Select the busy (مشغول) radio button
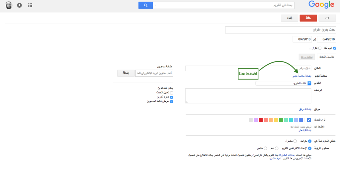The width and height of the screenshot is (340, 185). tap(295, 141)
